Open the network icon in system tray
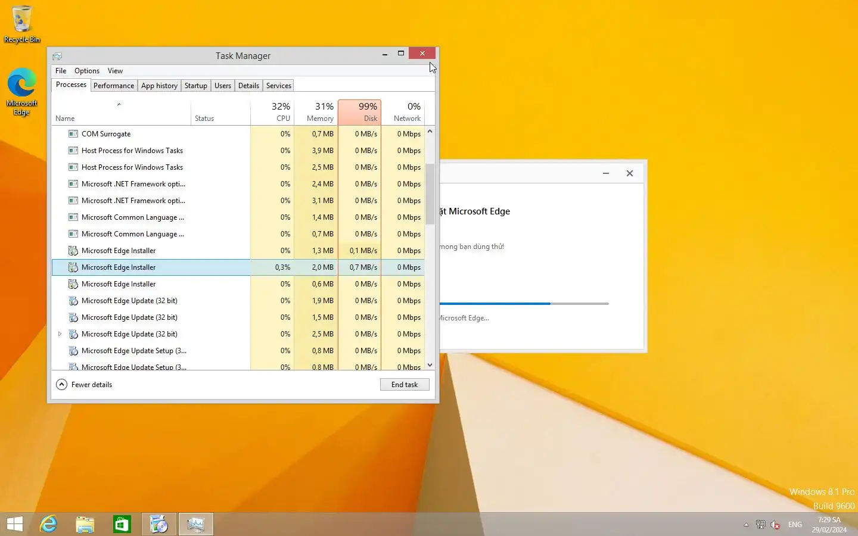858x536 pixels. (761, 525)
